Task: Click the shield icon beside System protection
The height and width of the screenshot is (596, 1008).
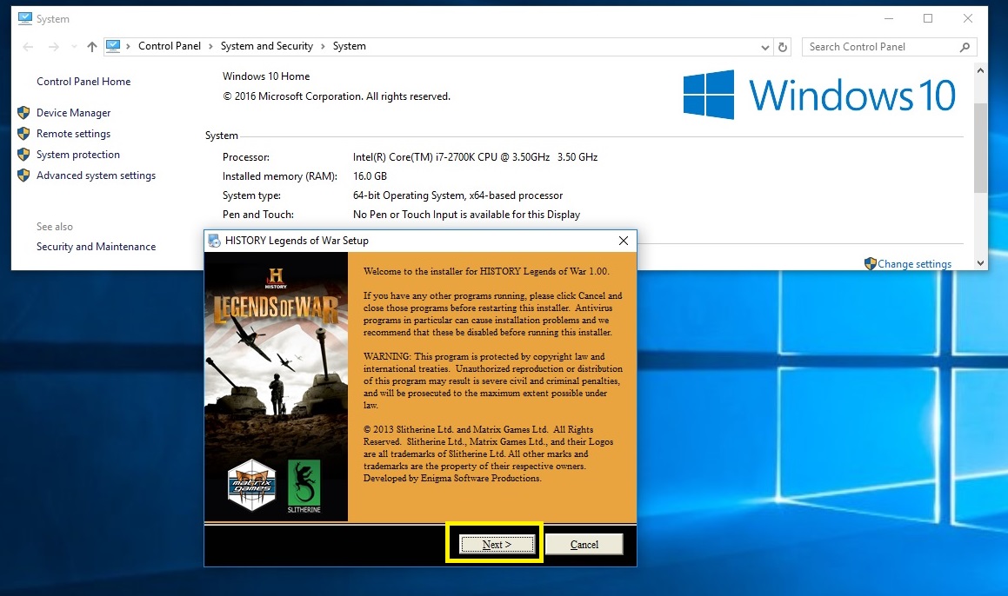Action: 23,154
